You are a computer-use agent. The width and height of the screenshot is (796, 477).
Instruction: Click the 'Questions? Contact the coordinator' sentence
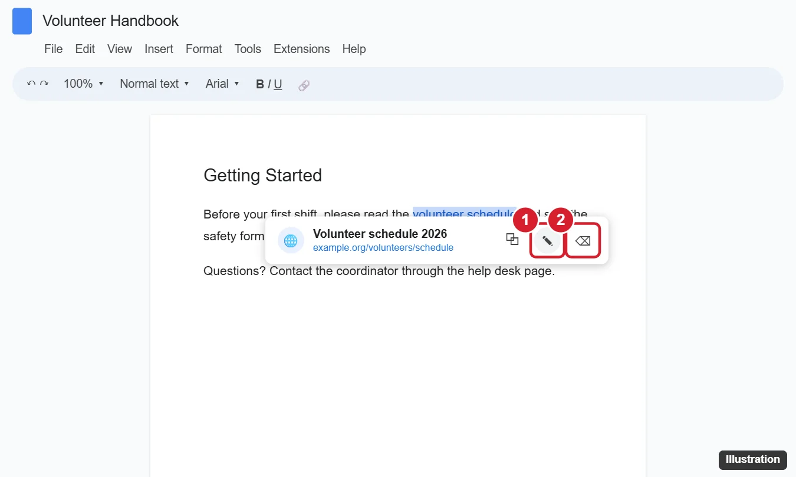click(x=379, y=271)
